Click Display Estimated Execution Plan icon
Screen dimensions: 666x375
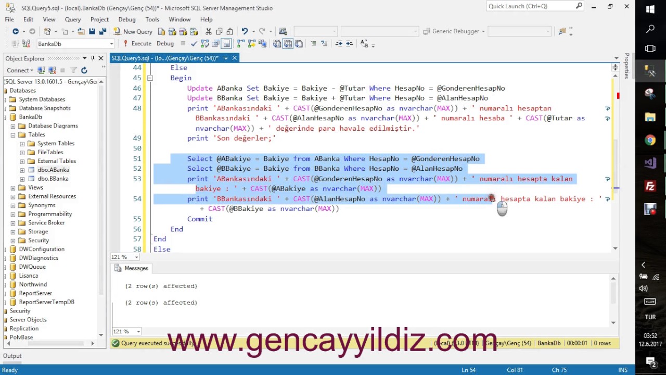click(205, 44)
